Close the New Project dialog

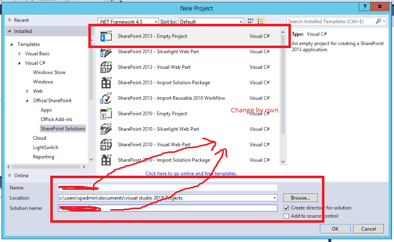(380, 7)
